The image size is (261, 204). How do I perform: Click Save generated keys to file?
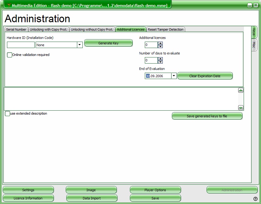coord(207,116)
